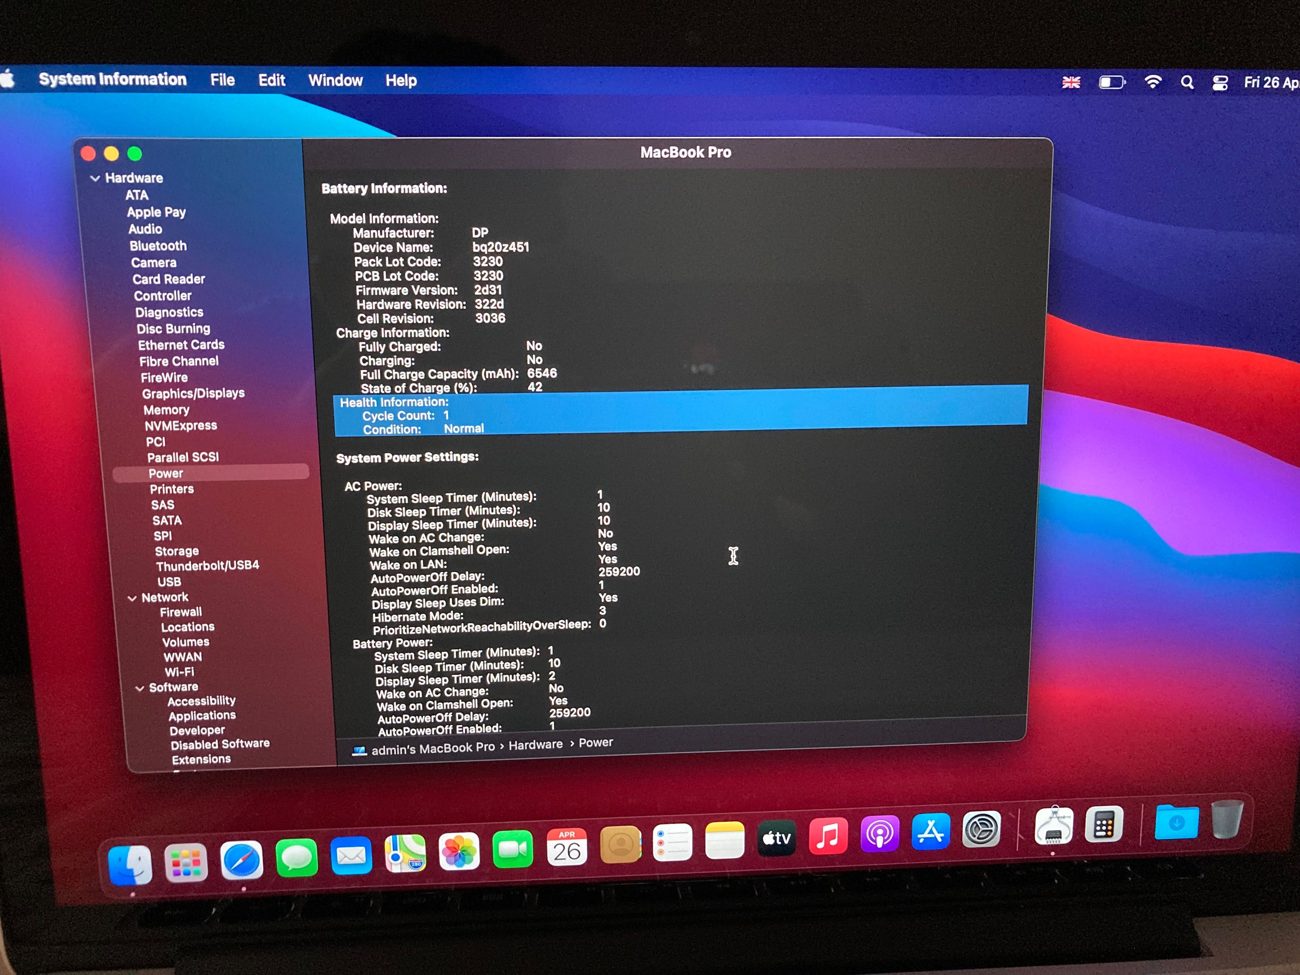Image resolution: width=1300 pixels, height=975 pixels.
Task: Open Calendar showing Apr 26
Action: pos(566,847)
